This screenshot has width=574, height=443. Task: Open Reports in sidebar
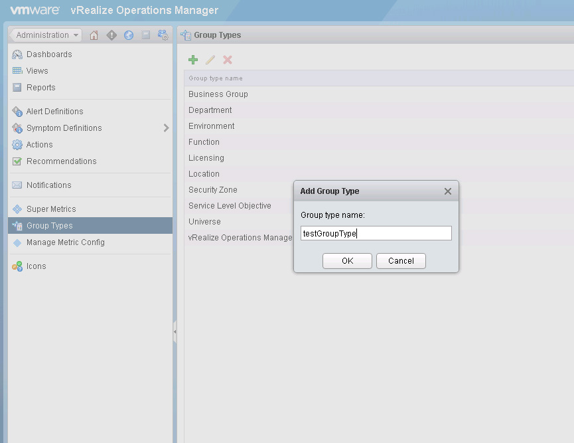(x=40, y=87)
